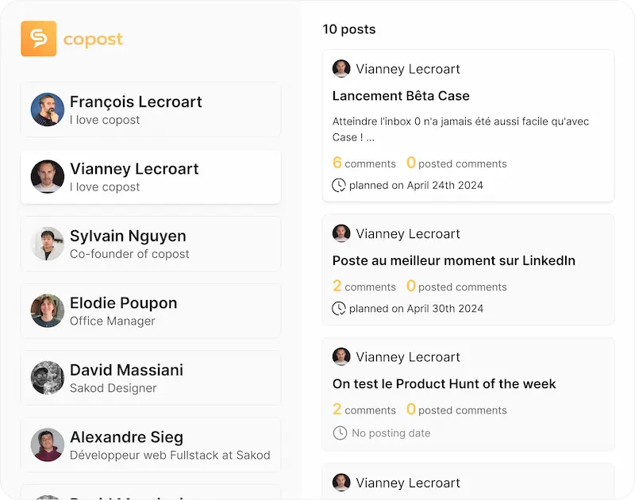The image size is (635, 500).
Task: Click the 10 posts header
Action: click(348, 29)
